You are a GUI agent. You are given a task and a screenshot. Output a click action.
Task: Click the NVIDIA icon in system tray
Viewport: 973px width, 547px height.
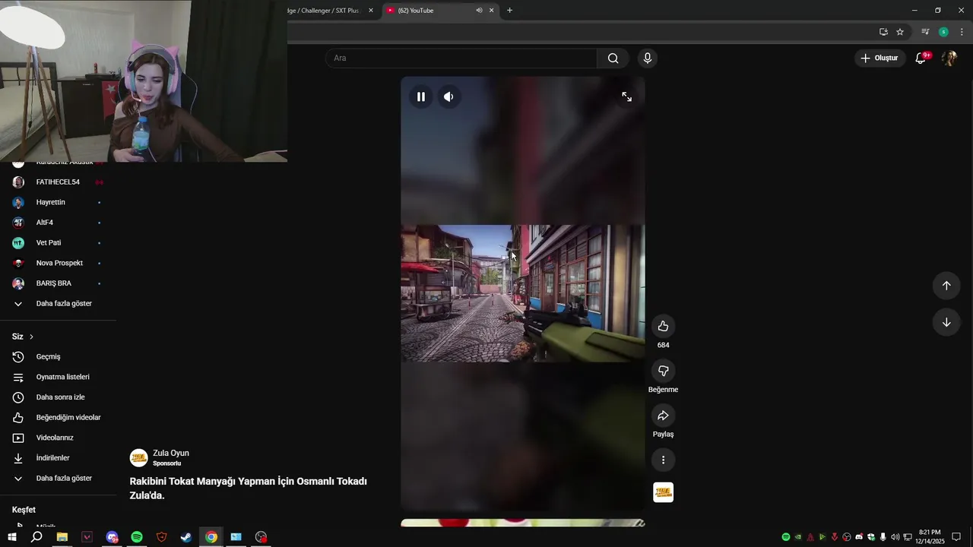(x=798, y=537)
